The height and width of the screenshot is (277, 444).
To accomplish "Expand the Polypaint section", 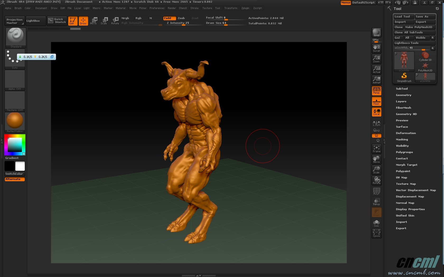I will (403, 171).
